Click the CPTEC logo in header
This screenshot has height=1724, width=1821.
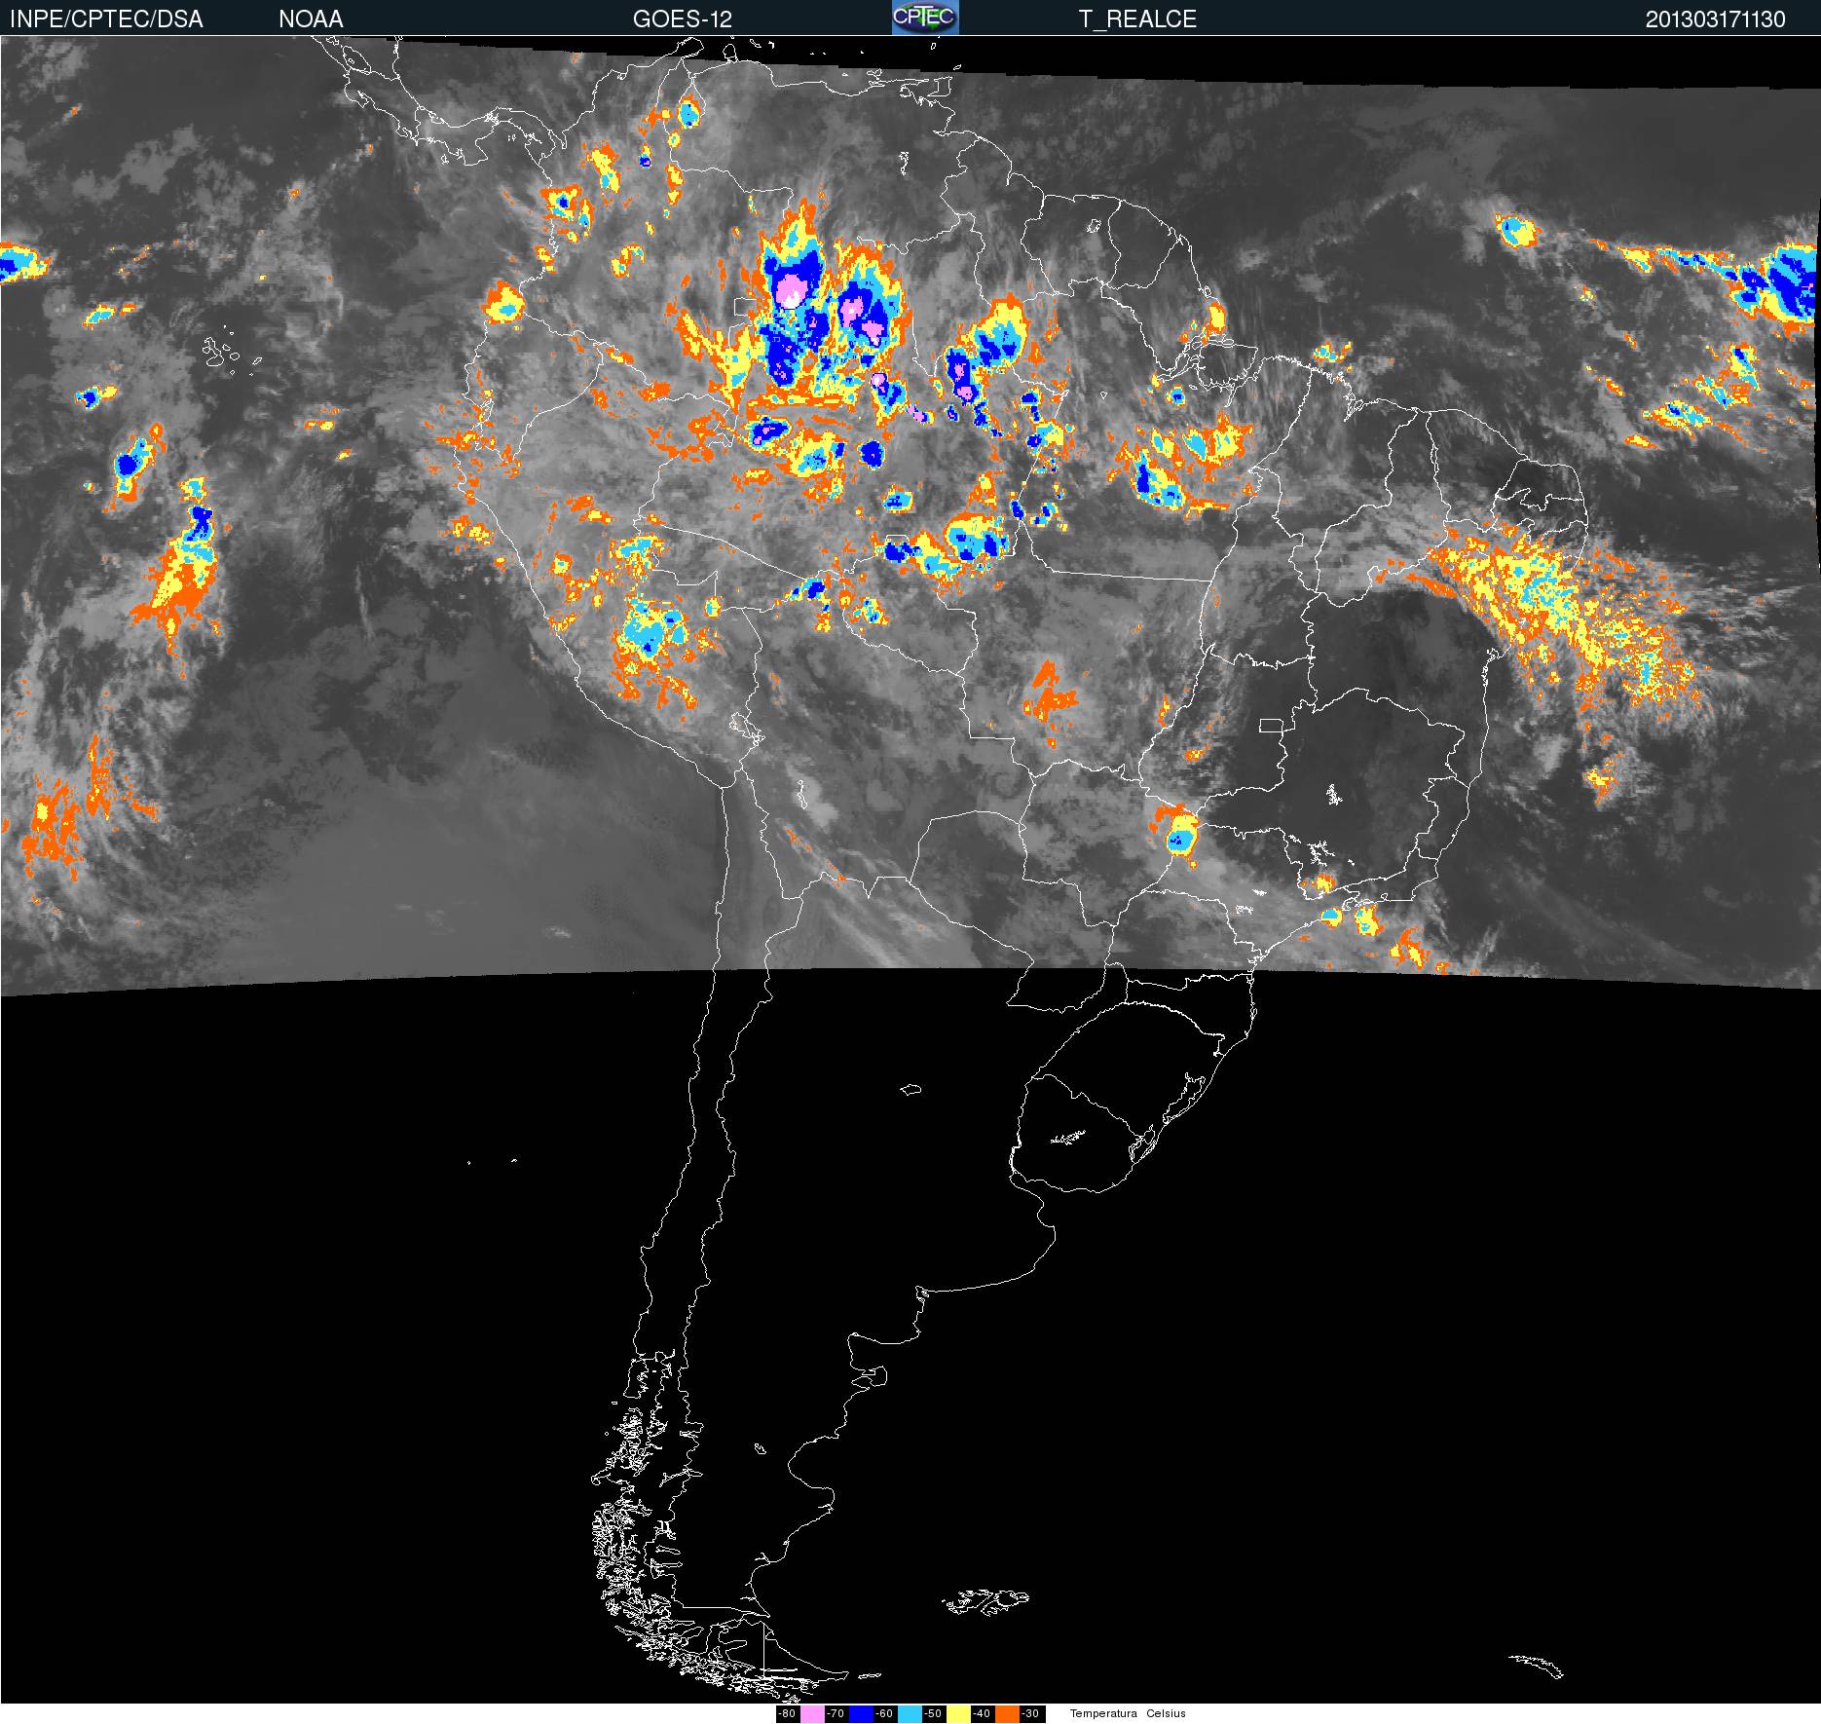tap(925, 18)
